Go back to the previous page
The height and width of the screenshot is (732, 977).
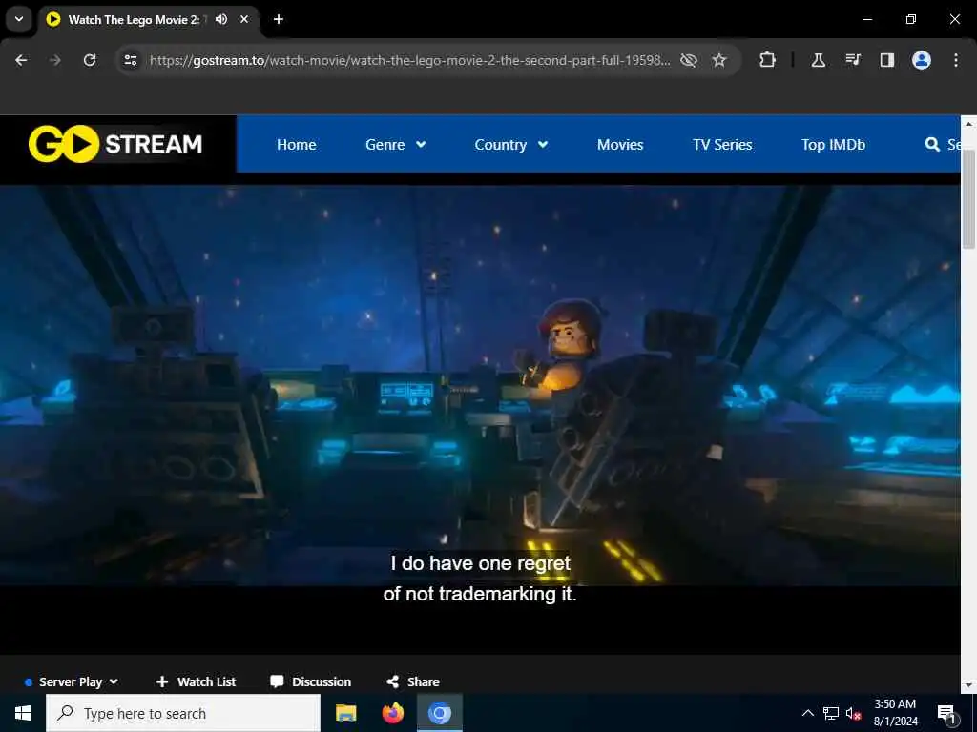click(21, 60)
